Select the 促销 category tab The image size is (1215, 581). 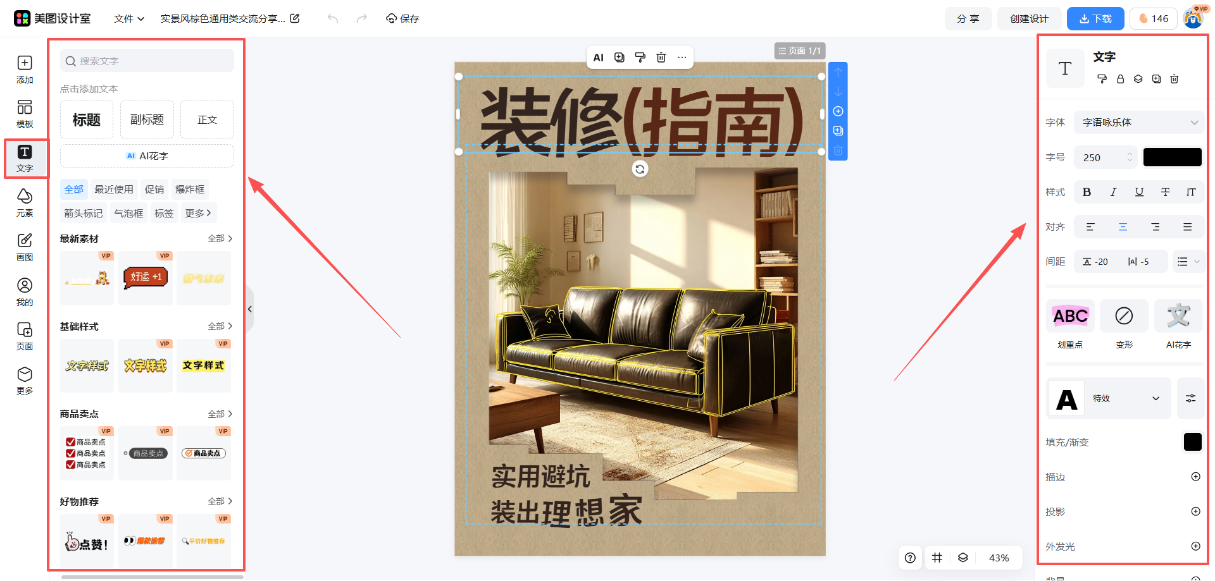(x=154, y=190)
